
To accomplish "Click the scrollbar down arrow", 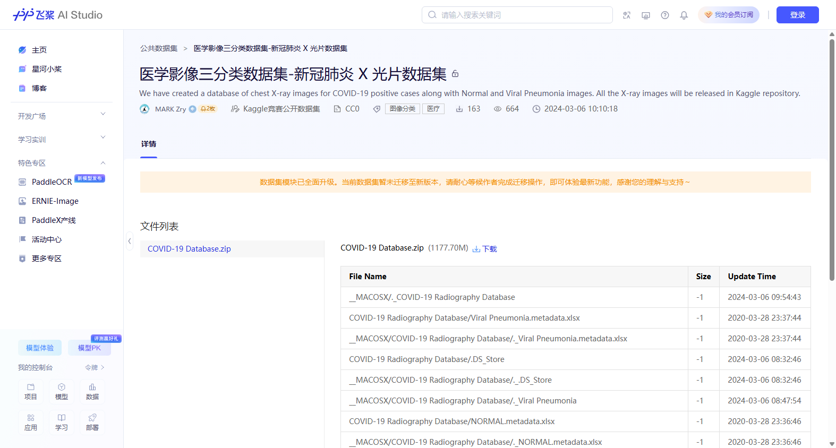I will (832, 444).
